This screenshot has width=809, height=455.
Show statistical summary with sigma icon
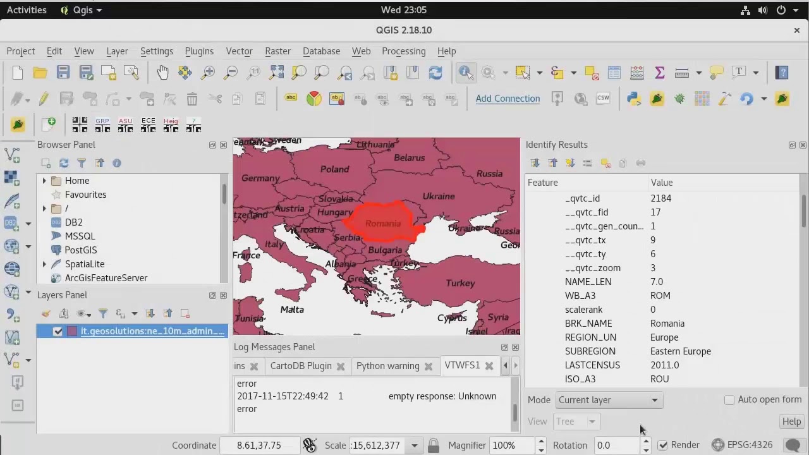(659, 73)
